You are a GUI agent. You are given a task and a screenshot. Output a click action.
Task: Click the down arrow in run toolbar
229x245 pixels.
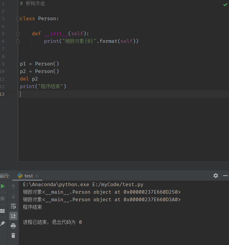click(13, 196)
